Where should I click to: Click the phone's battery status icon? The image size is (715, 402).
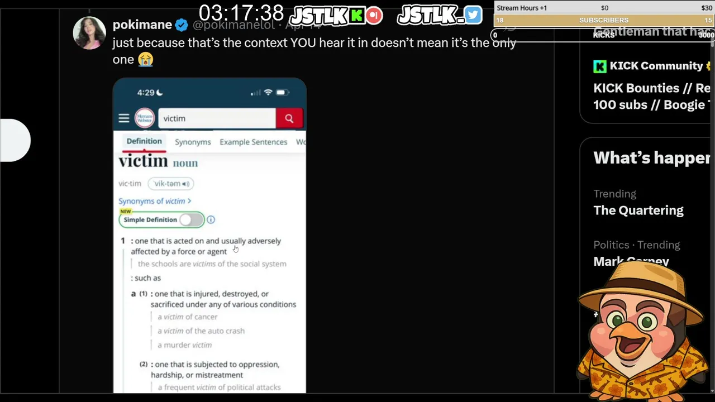pyautogui.click(x=283, y=93)
